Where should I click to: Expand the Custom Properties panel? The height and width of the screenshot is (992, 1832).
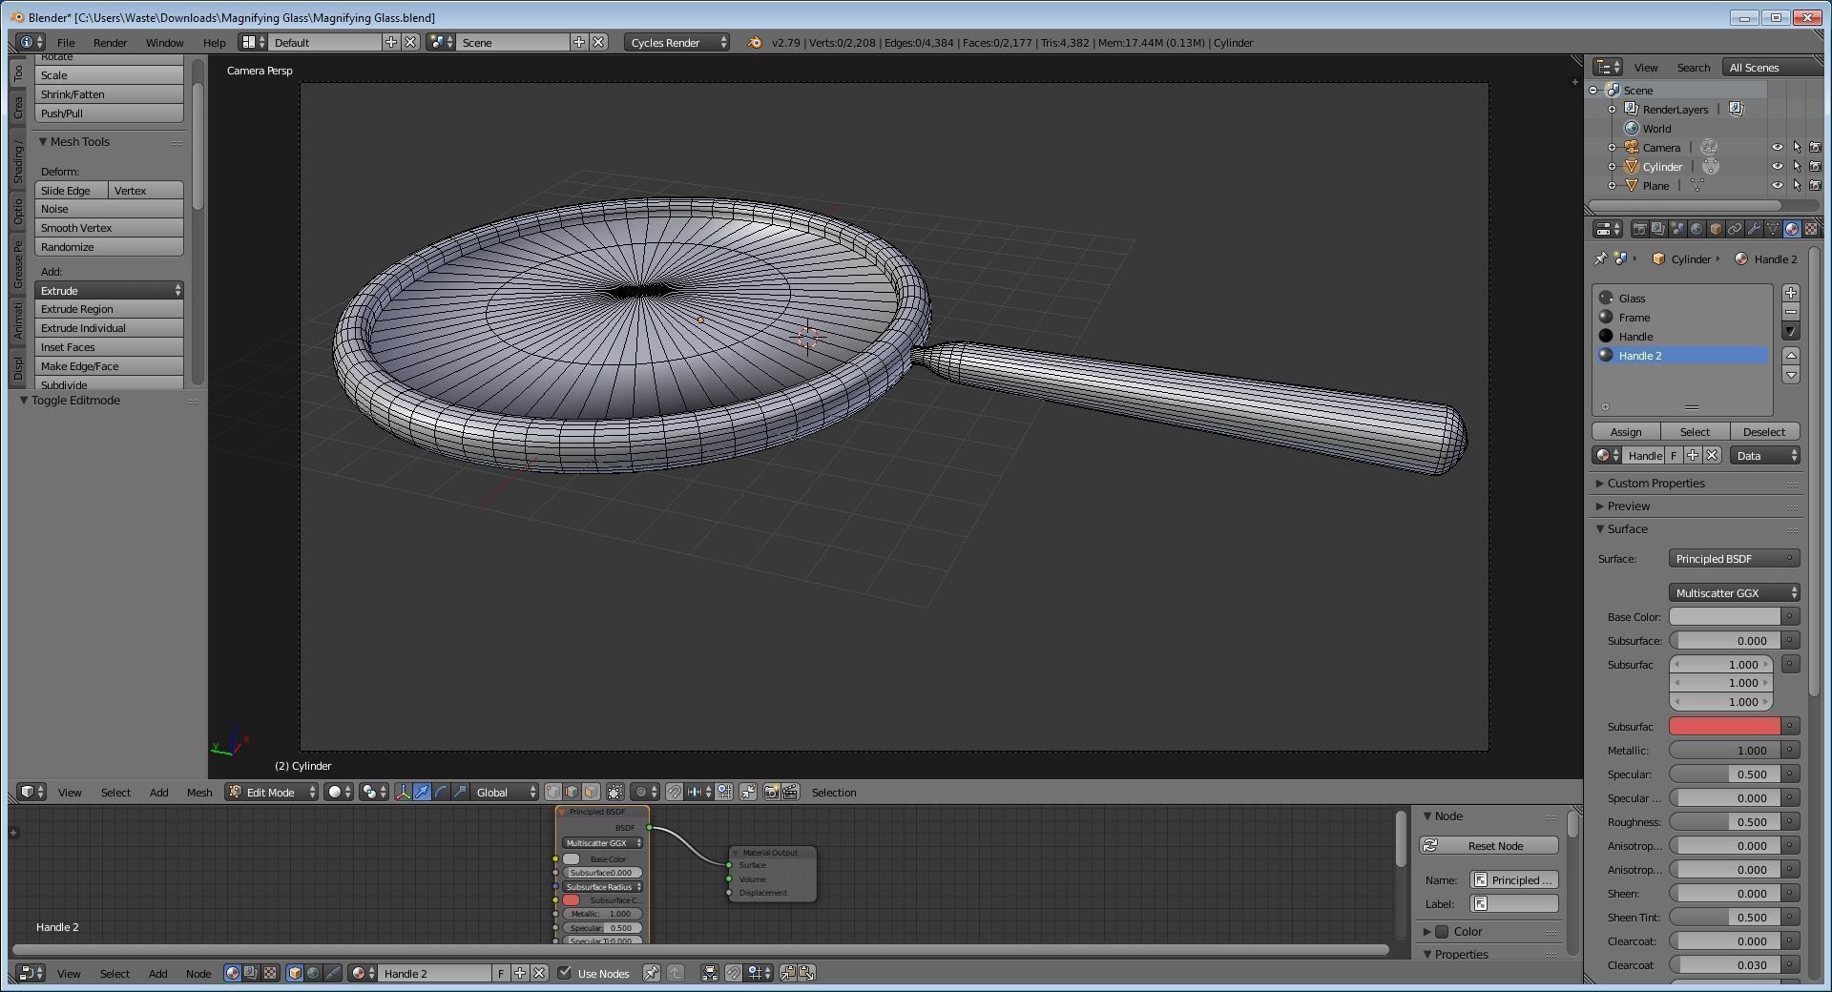click(1655, 484)
